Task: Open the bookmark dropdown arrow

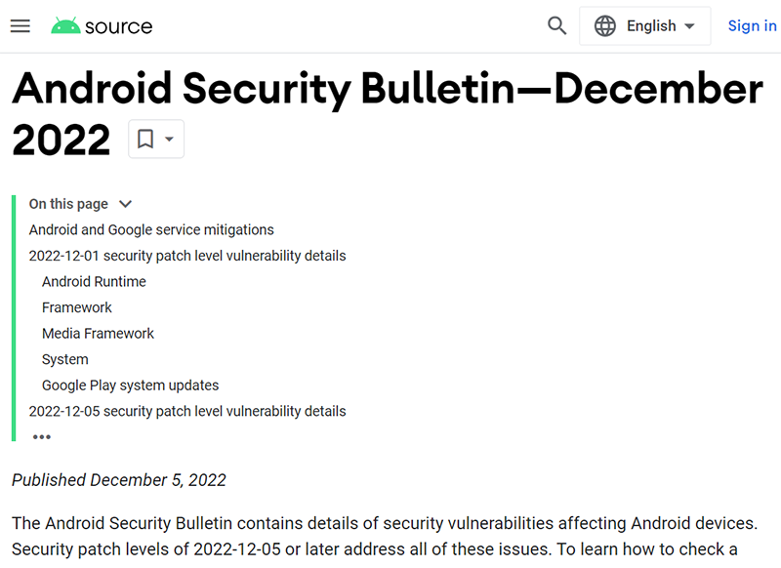Action: coord(169,140)
